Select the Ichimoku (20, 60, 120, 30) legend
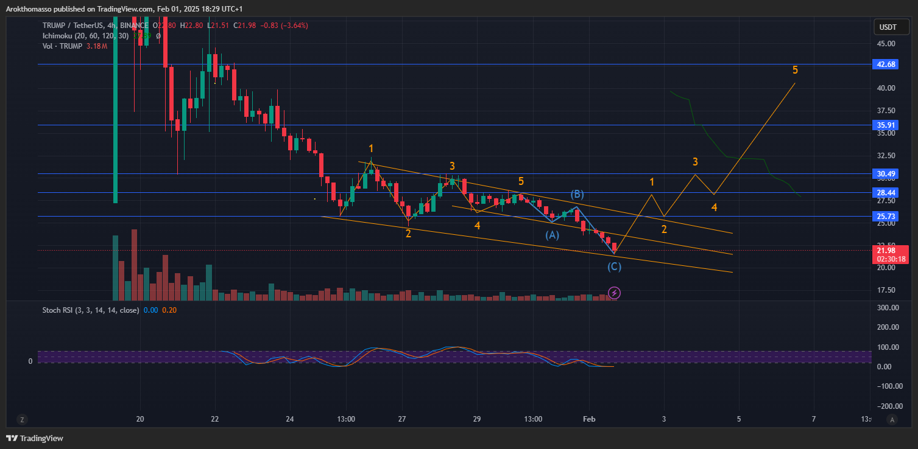 click(85, 36)
